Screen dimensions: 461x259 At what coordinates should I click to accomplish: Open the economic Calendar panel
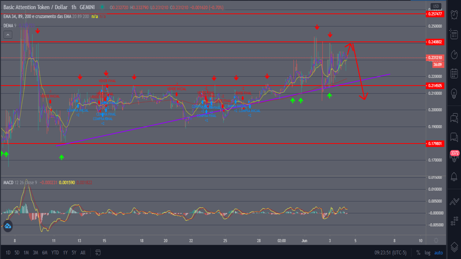click(454, 73)
